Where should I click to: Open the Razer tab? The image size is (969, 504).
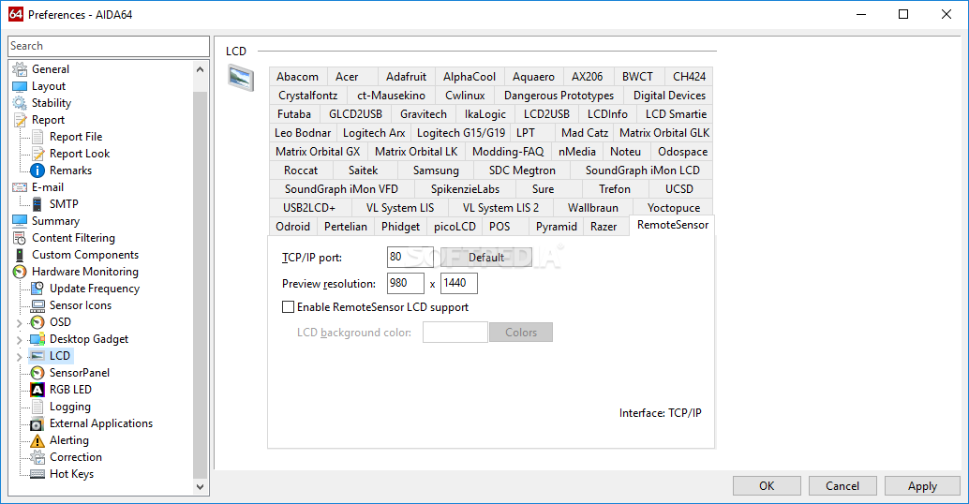click(x=604, y=227)
